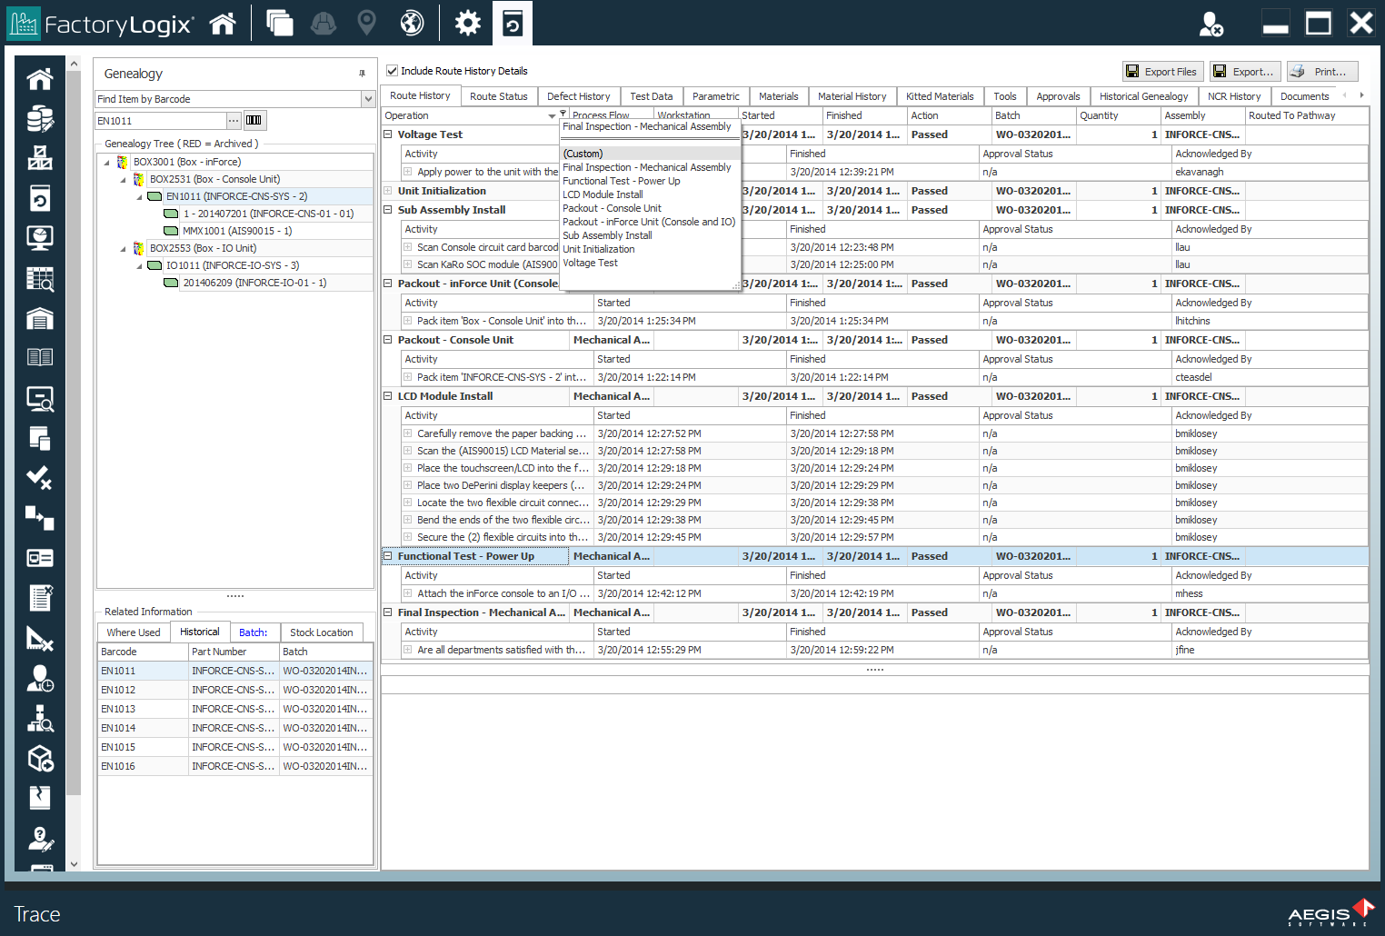Click the globe icon in top toolbar

point(412,23)
